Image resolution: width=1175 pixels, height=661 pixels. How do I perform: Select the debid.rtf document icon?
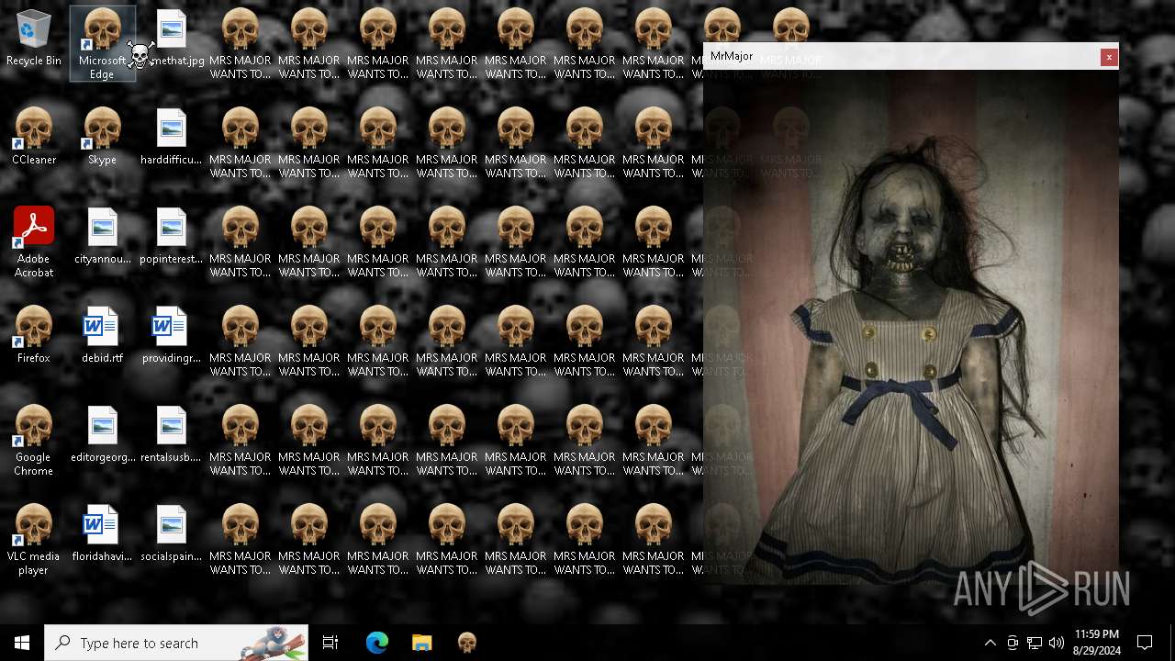click(x=102, y=336)
